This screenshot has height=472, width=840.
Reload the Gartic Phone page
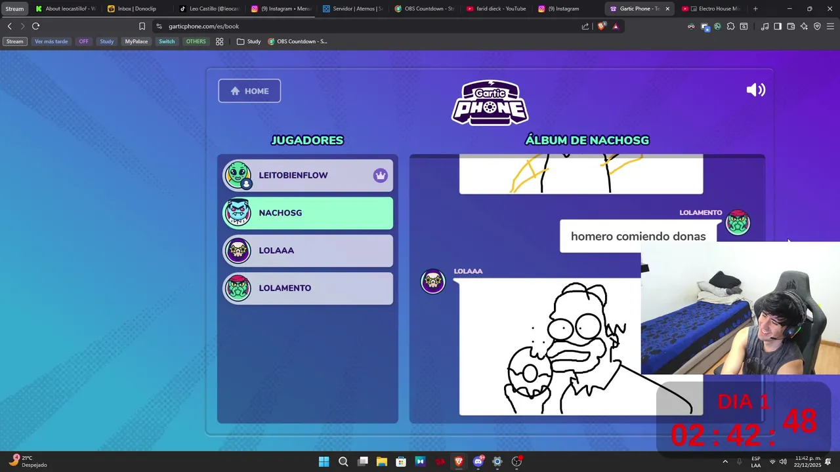click(x=35, y=26)
